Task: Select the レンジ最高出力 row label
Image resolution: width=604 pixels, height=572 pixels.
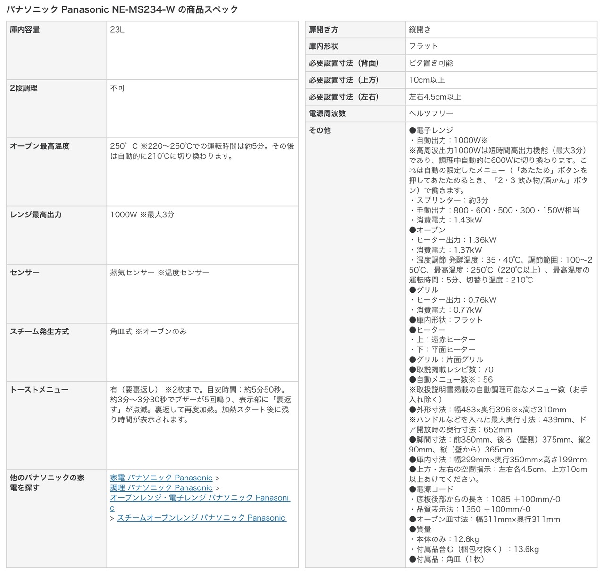Action: [36, 214]
